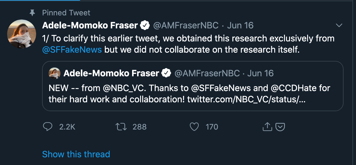The height and width of the screenshot is (165, 356).
Task: Click the top @AMFraserNBC handle
Action: click(x=186, y=25)
